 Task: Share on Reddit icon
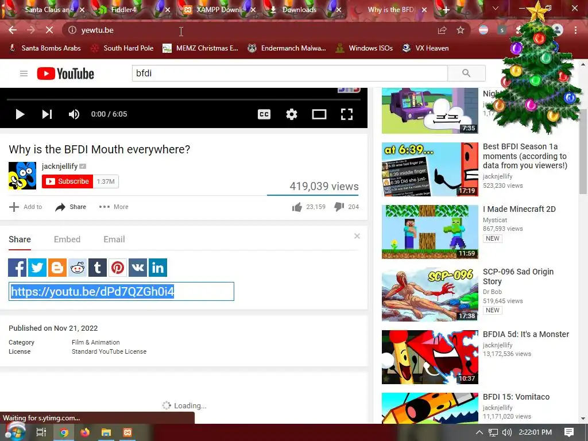[78, 268]
